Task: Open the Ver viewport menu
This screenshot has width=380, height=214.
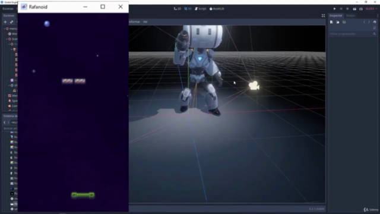Action: coord(145,22)
